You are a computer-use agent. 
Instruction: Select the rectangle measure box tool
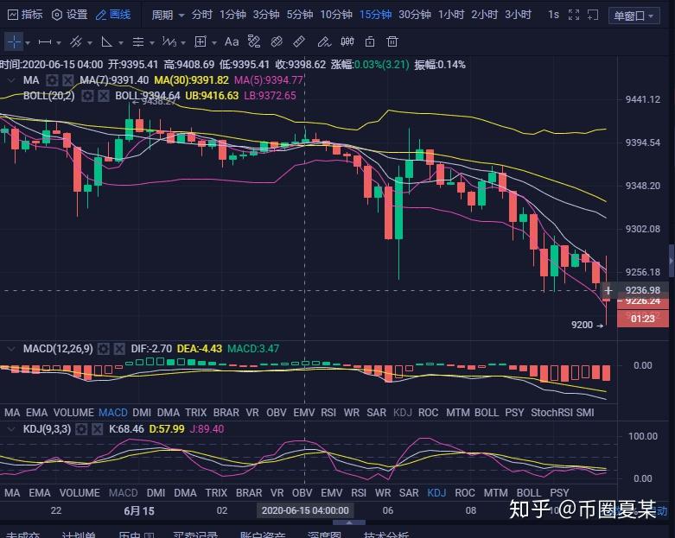tap(201, 41)
